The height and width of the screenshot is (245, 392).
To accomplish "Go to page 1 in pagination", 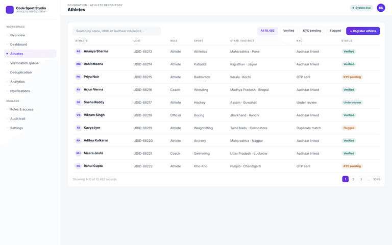I will (x=345, y=179).
